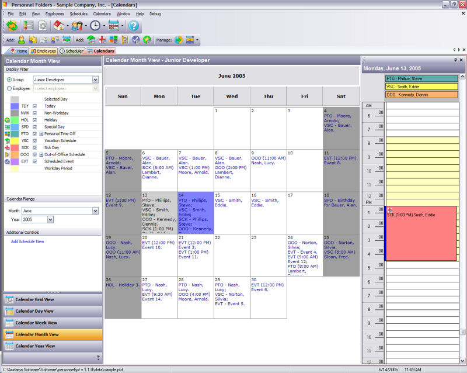
Task: Click the Add sick day red cross icon
Action: (x=102, y=40)
